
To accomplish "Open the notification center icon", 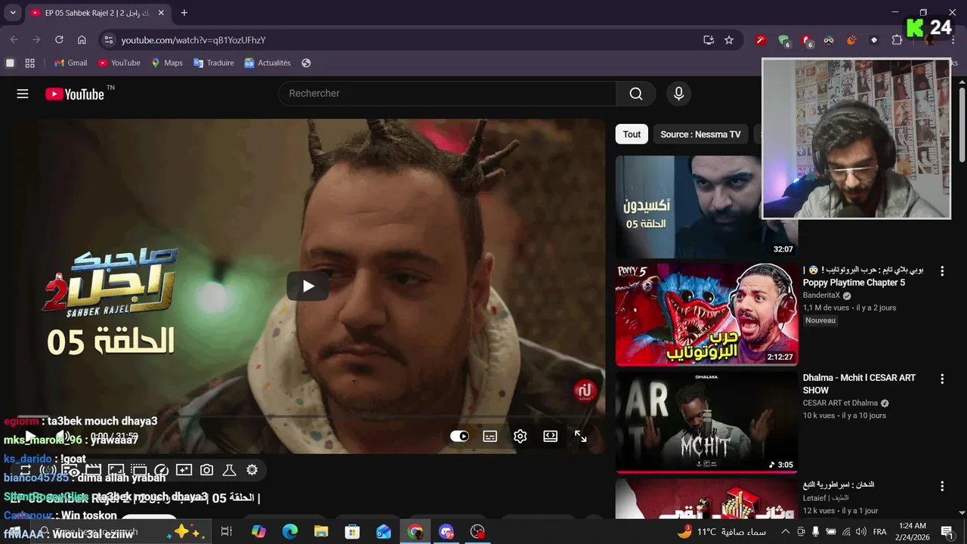I will (x=947, y=532).
